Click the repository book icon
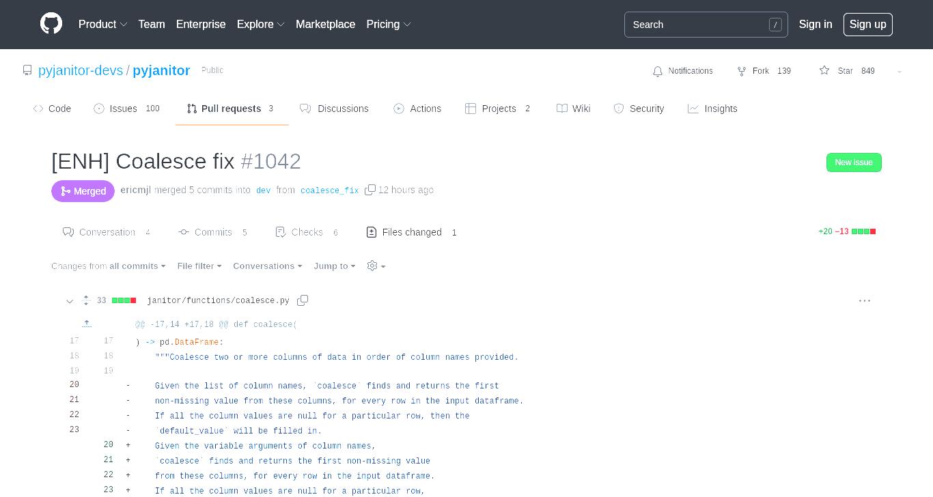Viewport: 933px width, 497px height. pos(27,70)
